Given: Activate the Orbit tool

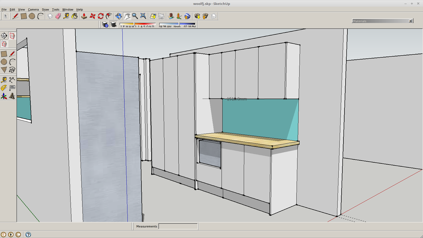Looking at the screenshot, I should (118, 16).
